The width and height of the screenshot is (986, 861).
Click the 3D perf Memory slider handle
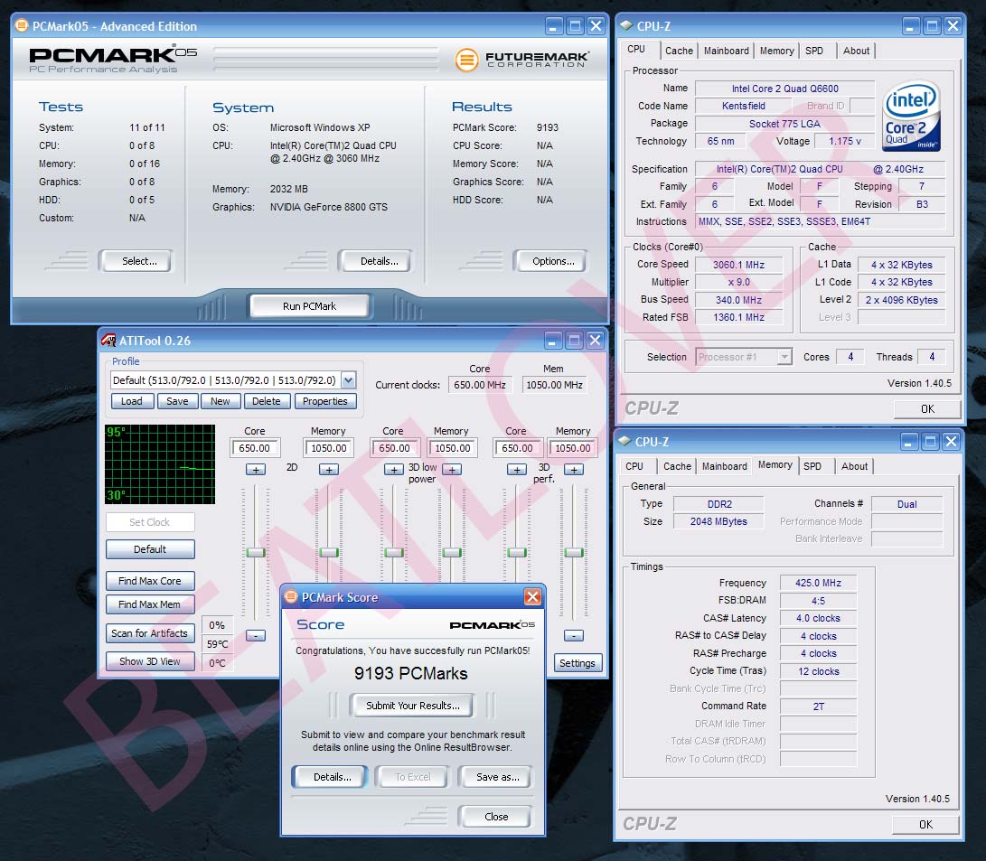pyautogui.click(x=574, y=552)
